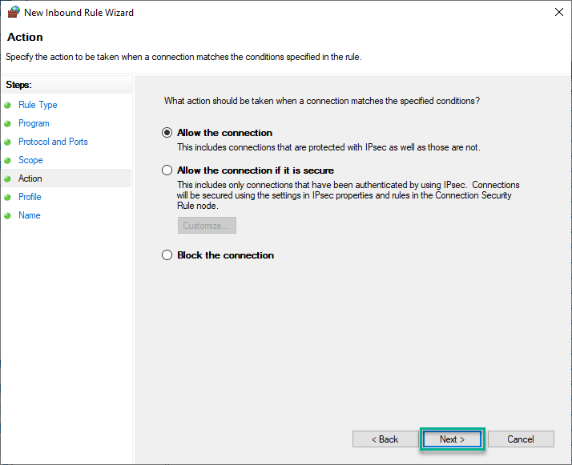Click the firewall wizard icon in title bar
572x465 pixels.
pos(14,12)
